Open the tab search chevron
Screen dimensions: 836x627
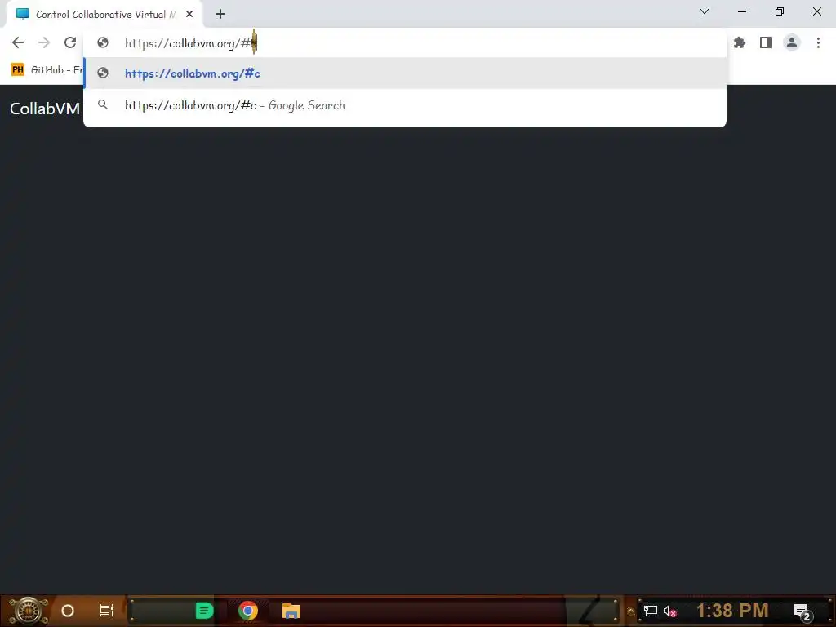pyautogui.click(x=705, y=11)
